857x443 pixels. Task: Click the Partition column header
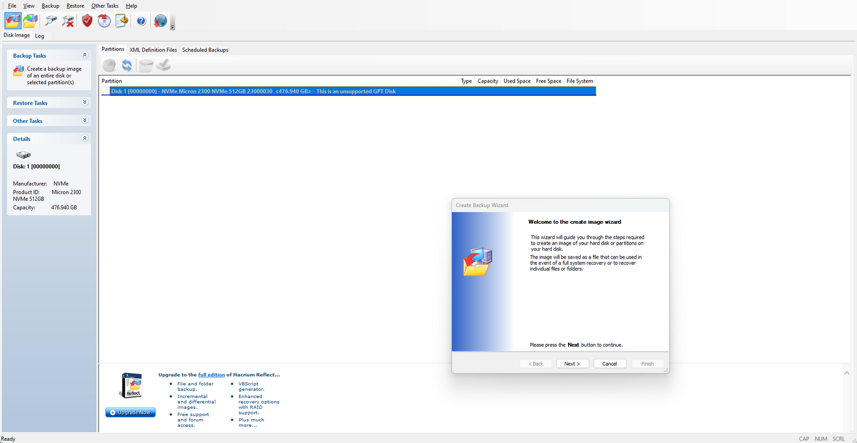click(280, 81)
